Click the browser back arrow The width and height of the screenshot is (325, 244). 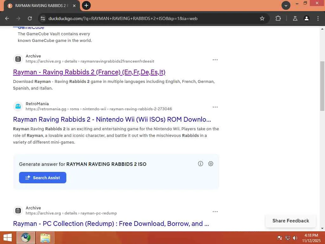(7, 18)
